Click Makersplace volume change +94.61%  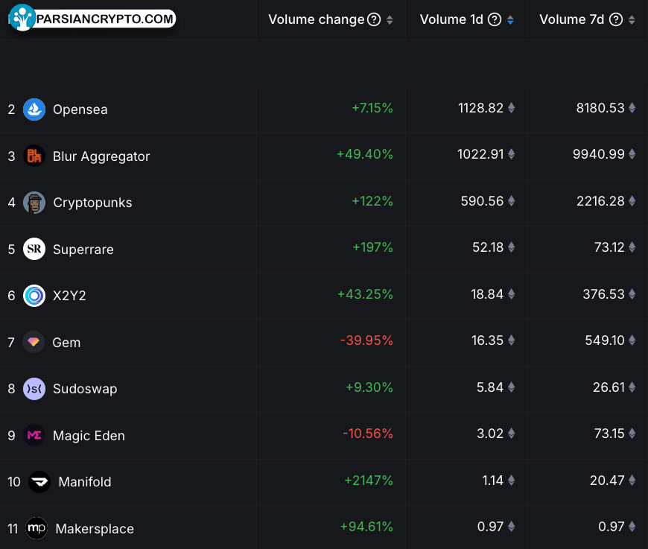coord(366,526)
